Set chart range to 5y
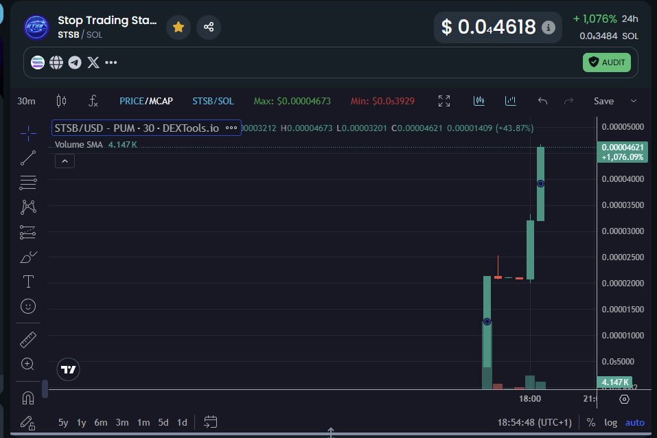 tap(63, 422)
